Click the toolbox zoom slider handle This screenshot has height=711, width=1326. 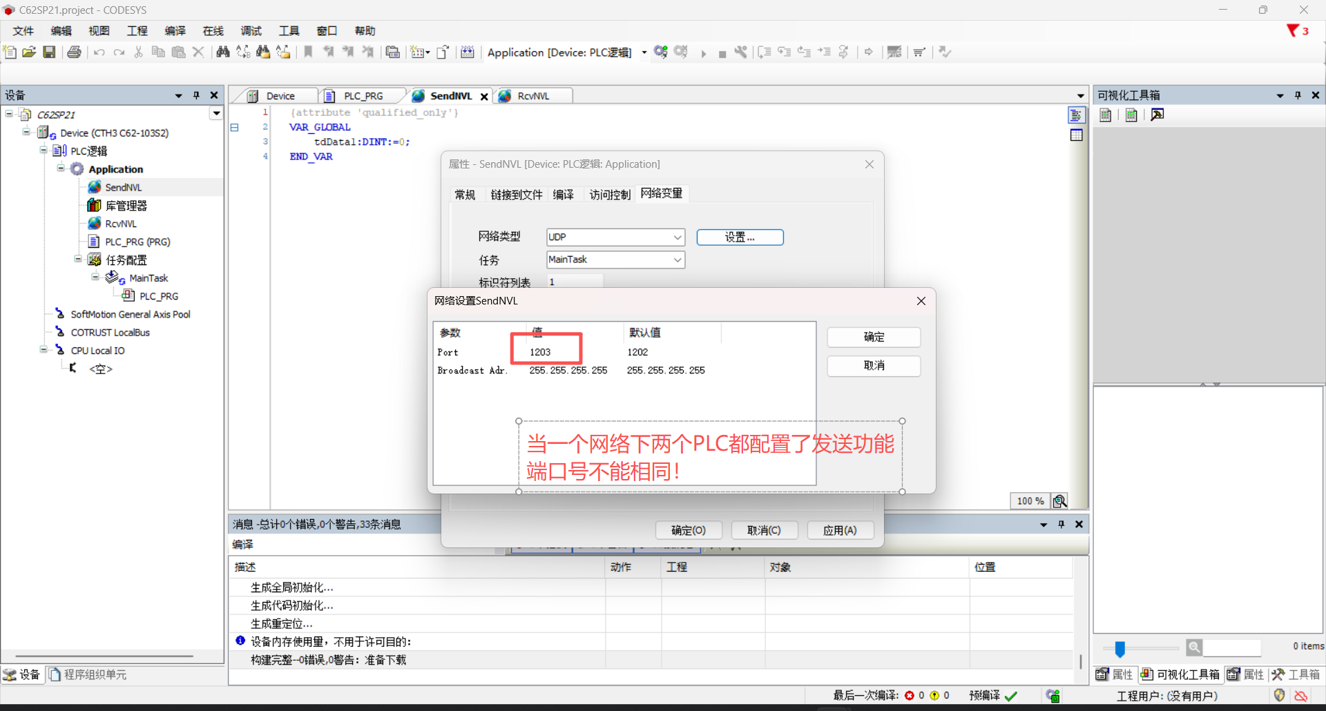click(1120, 648)
